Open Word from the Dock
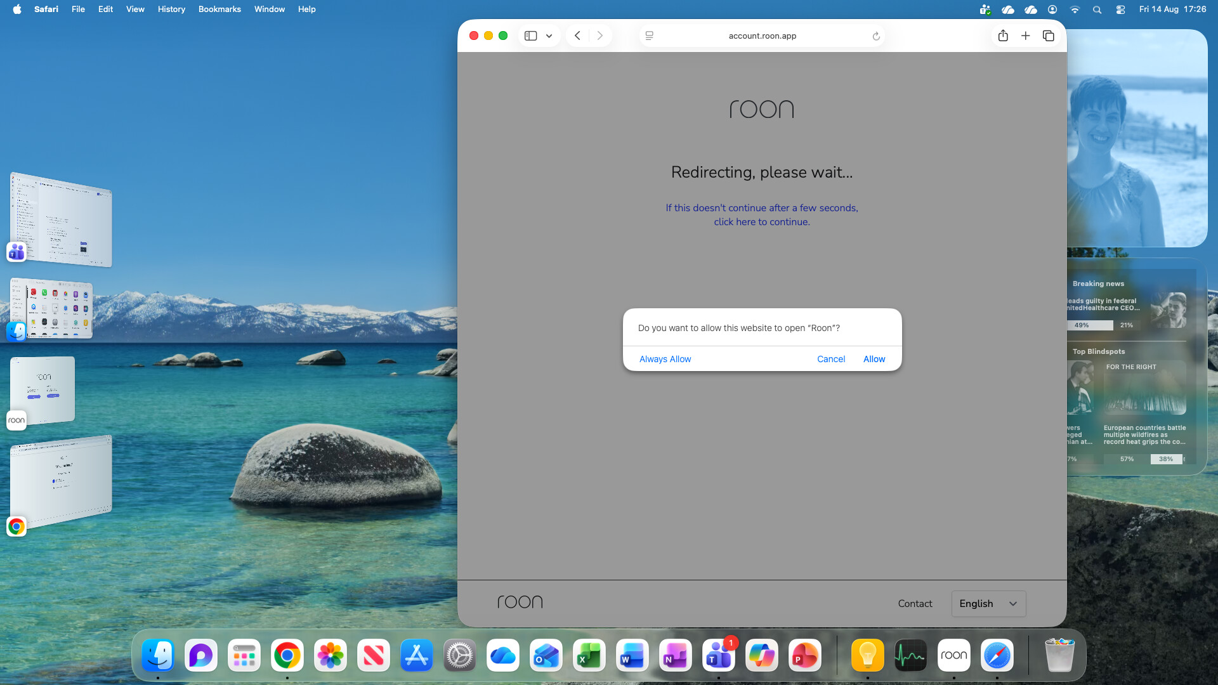This screenshot has width=1218, height=685. pyautogui.click(x=632, y=655)
